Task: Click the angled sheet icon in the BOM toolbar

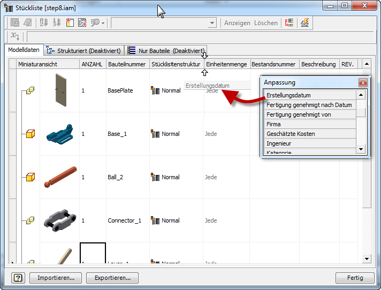Action: coord(27,23)
